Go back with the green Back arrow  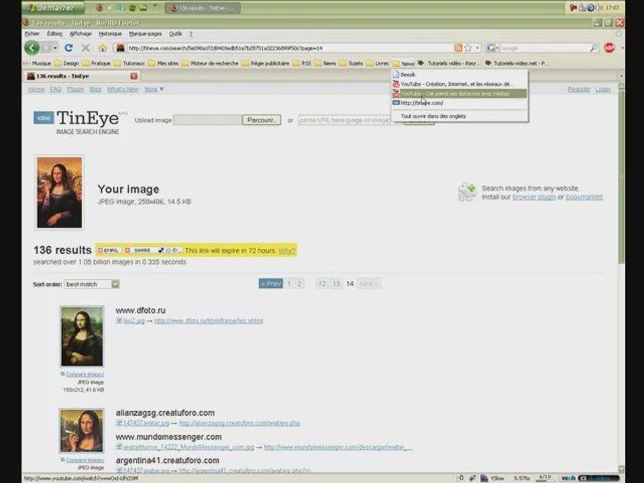(x=32, y=48)
